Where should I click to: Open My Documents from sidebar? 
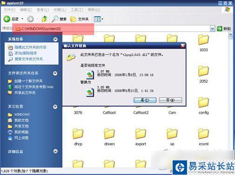pyautogui.click(x=18, y=120)
